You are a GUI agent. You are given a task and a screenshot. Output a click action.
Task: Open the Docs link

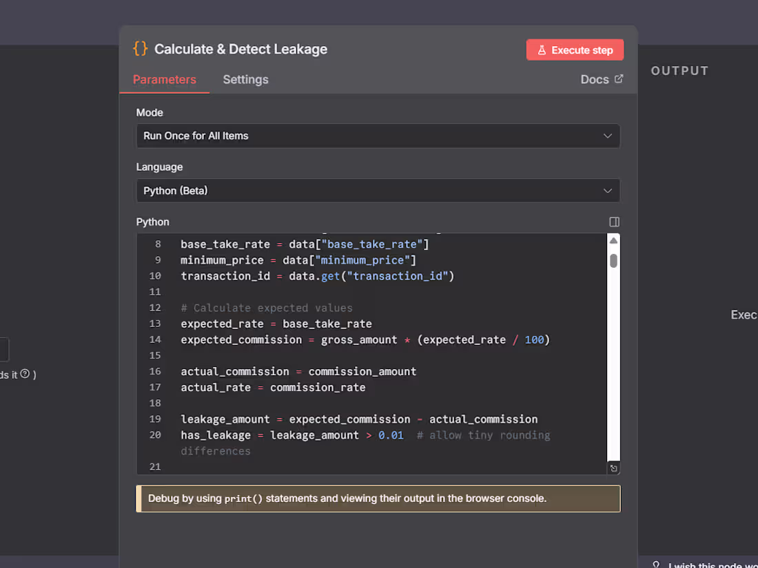pyautogui.click(x=602, y=79)
